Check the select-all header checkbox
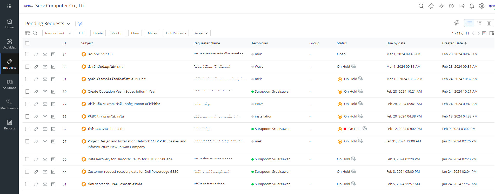This screenshot has width=495, height=194. [27, 43]
